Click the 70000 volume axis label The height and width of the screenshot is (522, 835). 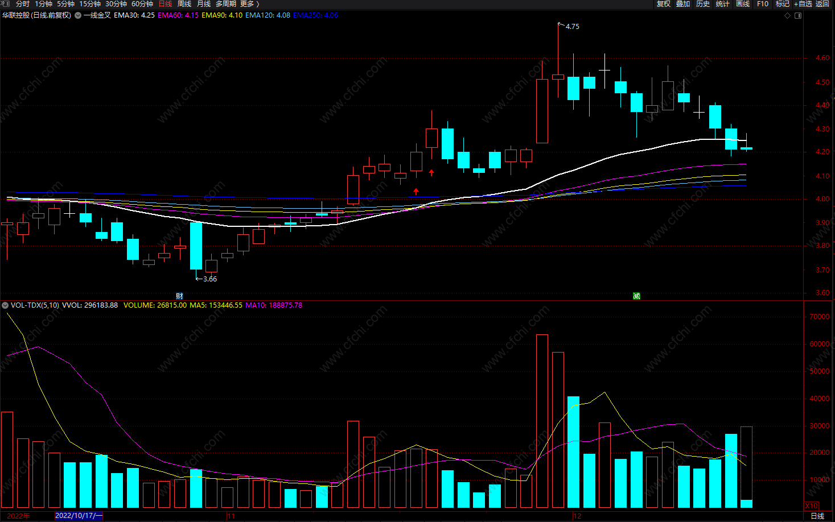click(819, 317)
